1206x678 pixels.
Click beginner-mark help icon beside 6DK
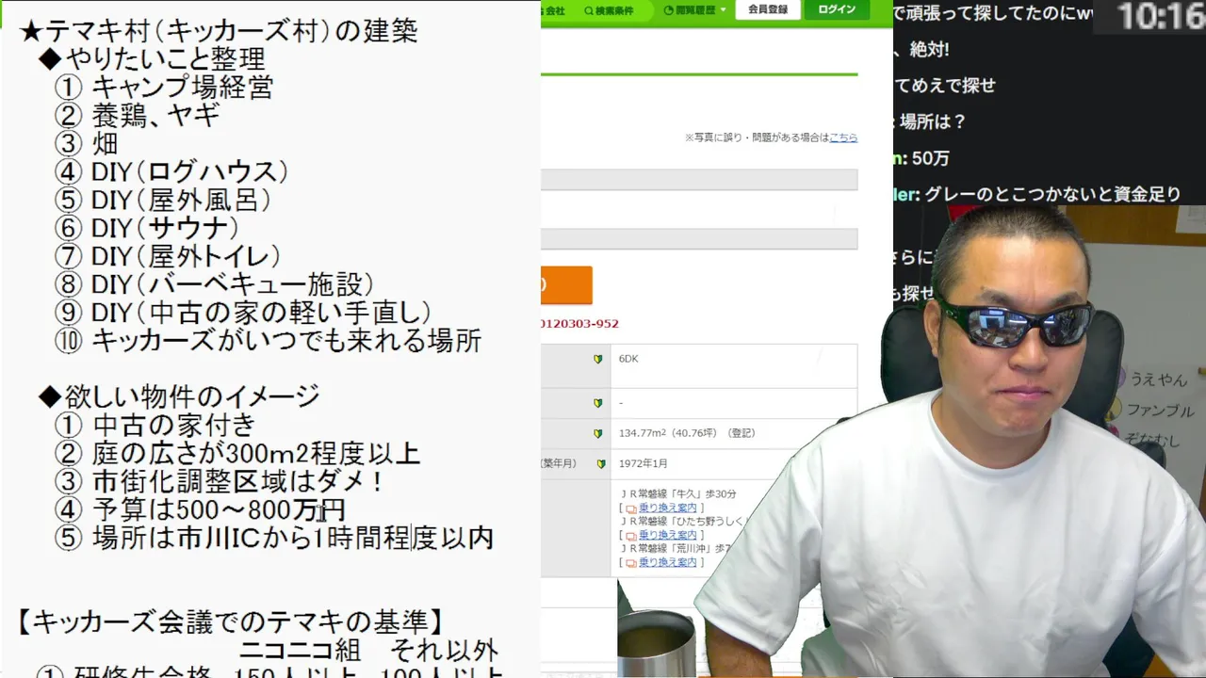(x=597, y=359)
